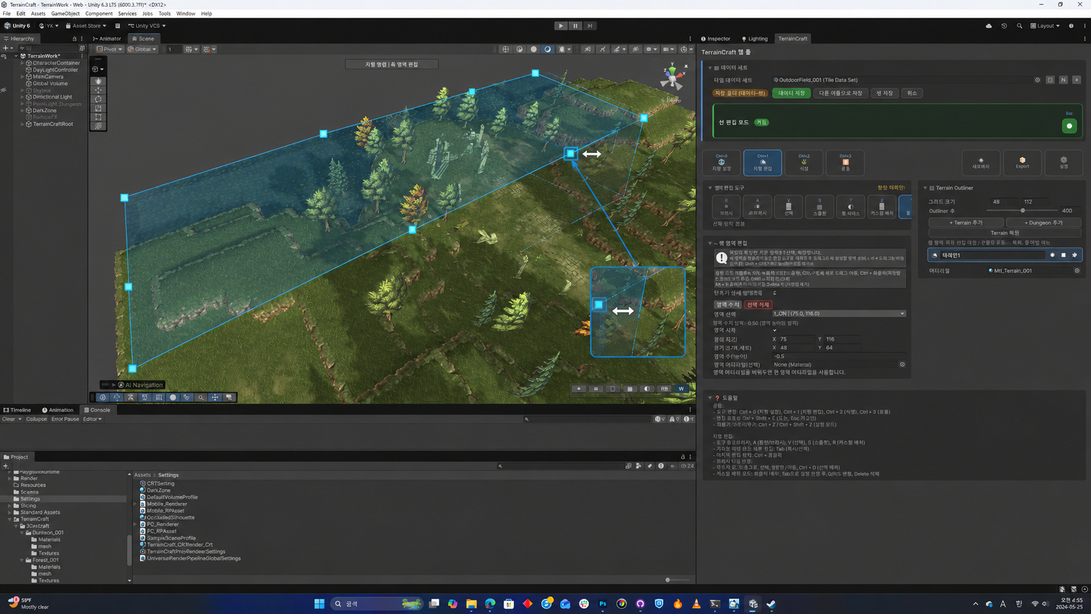Click the green data save button
The height and width of the screenshot is (614, 1091).
(791, 93)
